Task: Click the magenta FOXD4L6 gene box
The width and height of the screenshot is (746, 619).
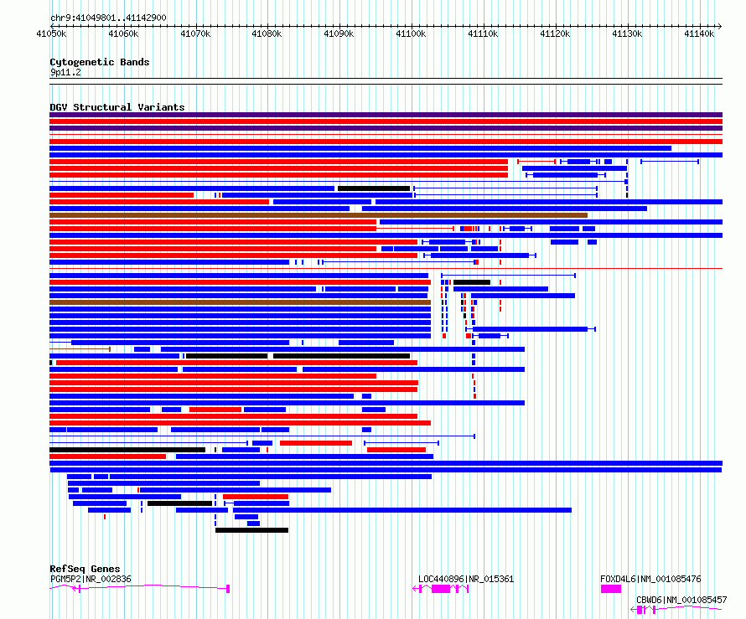Action: coord(611,589)
